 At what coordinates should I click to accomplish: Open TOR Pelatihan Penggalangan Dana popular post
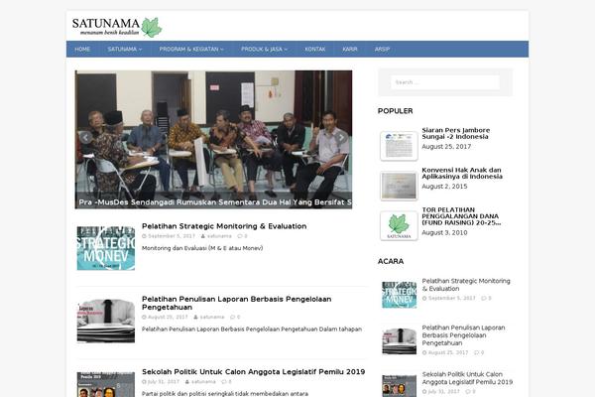[461, 216]
